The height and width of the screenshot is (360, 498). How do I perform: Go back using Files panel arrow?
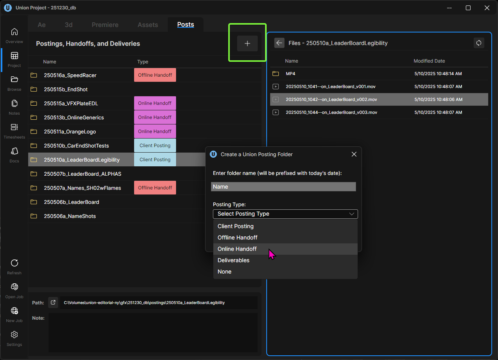point(279,43)
